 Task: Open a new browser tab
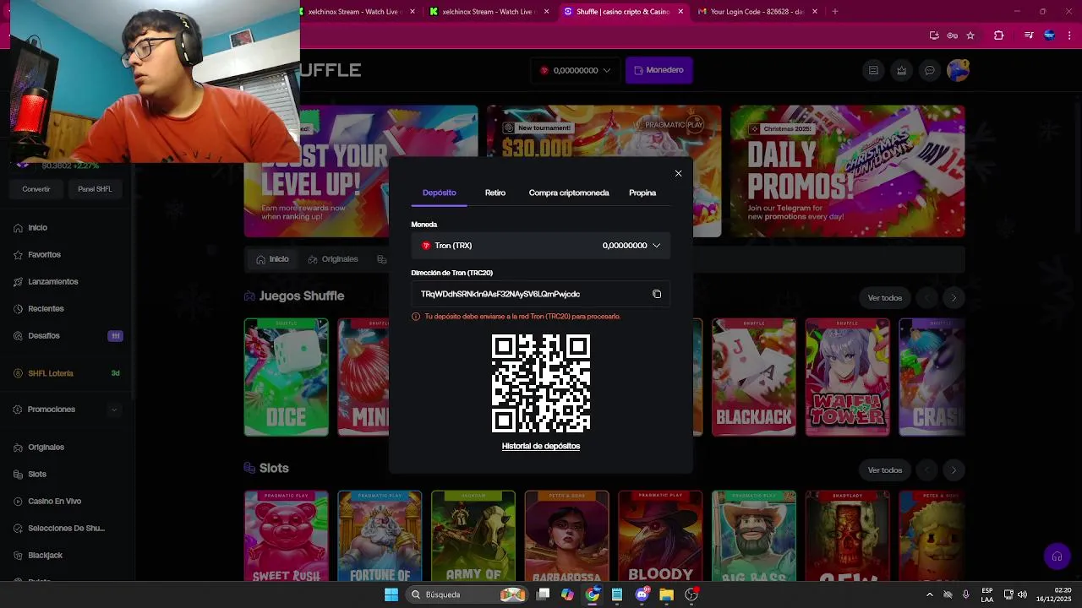click(834, 12)
